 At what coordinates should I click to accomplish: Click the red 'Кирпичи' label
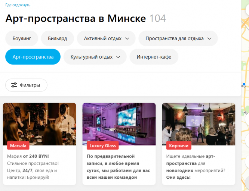tap(179, 145)
